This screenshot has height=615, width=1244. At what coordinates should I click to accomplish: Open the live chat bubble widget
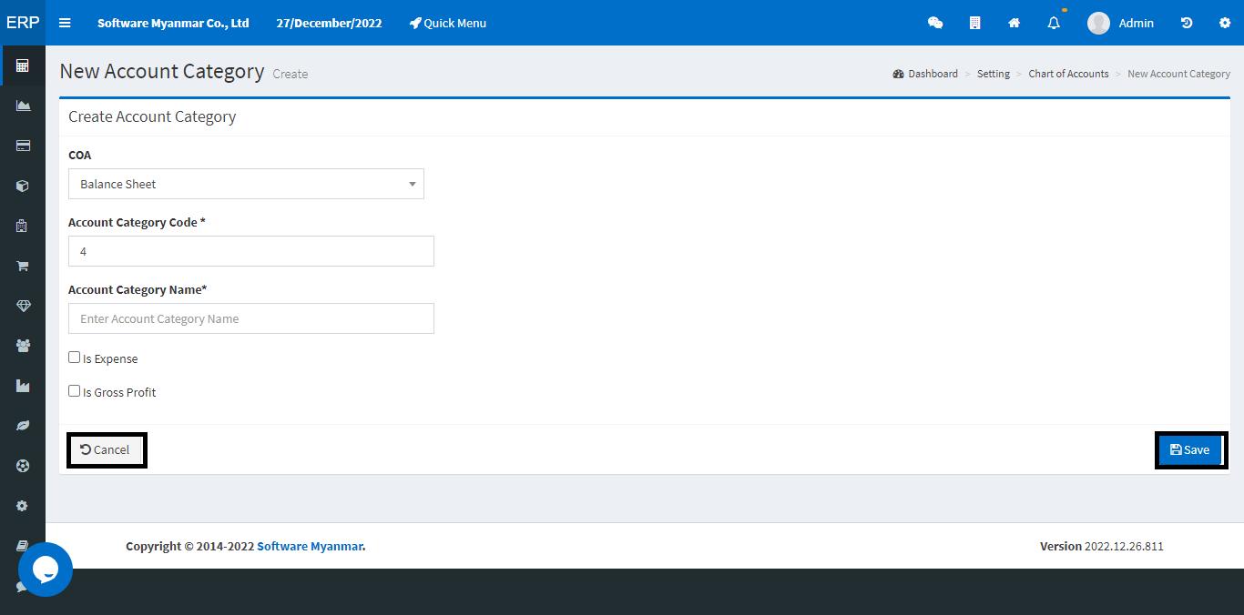[46, 570]
